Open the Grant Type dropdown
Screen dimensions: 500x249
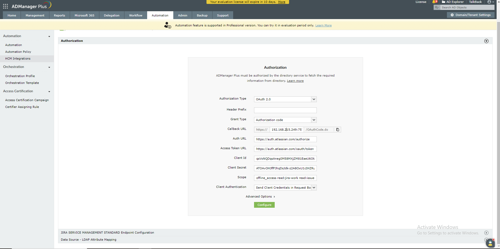click(313, 120)
